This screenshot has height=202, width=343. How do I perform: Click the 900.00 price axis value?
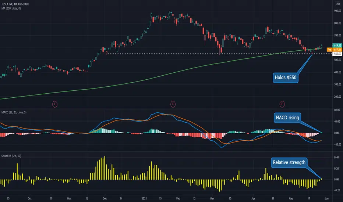(x=337, y=11)
